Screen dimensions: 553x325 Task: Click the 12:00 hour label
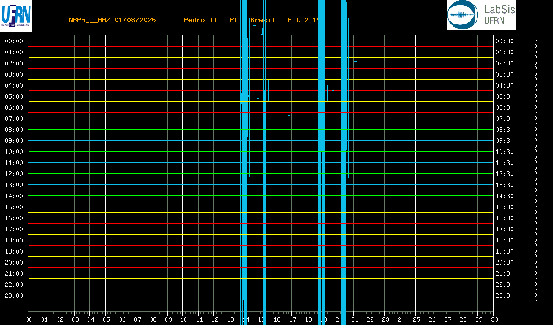click(14, 174)
